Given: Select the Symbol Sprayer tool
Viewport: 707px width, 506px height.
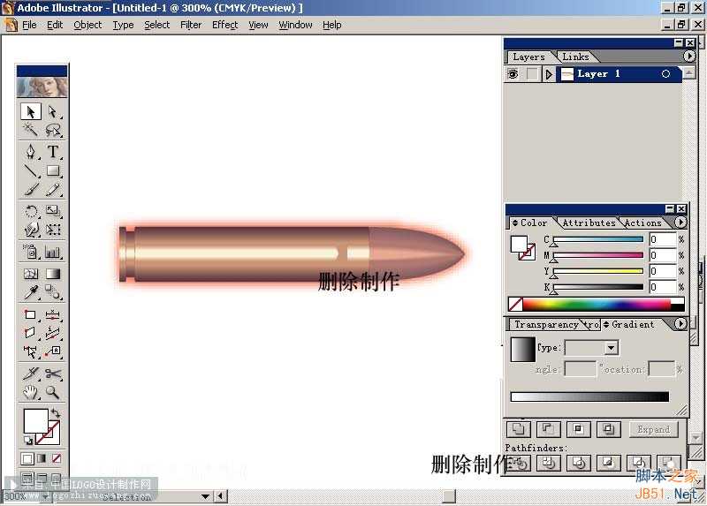Looking at the screenshot, I should click(x=31, y=252).
